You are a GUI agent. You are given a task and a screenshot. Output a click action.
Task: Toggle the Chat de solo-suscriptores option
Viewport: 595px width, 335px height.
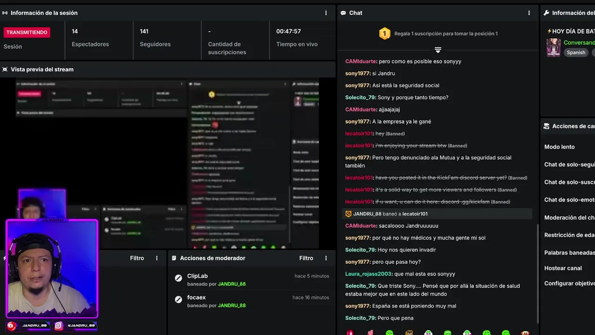(x=569, y=182)
